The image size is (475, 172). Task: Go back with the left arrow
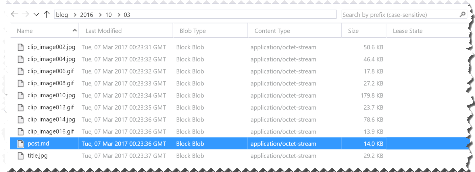coord(15,14)
